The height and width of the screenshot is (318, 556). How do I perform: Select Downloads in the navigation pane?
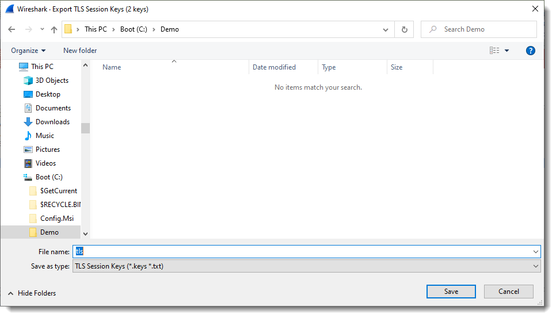pyautogui.click(x=52, y=122)
